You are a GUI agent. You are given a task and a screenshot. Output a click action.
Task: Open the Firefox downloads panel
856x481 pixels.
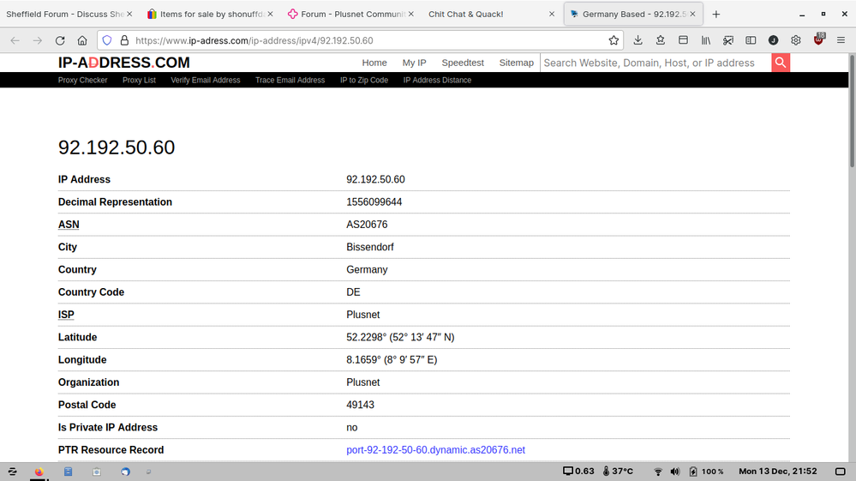click(x=638, y=40)
